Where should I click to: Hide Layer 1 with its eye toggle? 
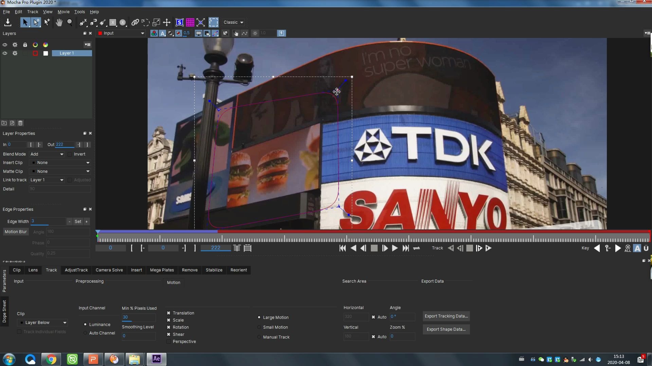(x=5, y=53)
